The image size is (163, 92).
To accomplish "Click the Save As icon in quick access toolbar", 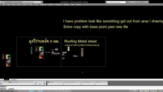I will tap(11, 2).
